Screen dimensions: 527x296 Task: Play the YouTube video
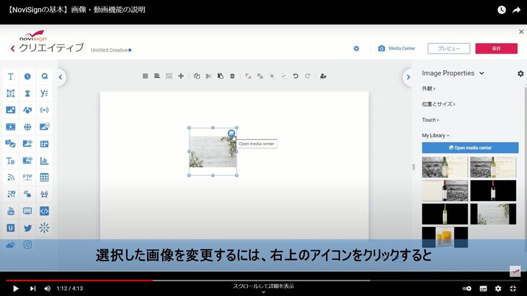16,288
